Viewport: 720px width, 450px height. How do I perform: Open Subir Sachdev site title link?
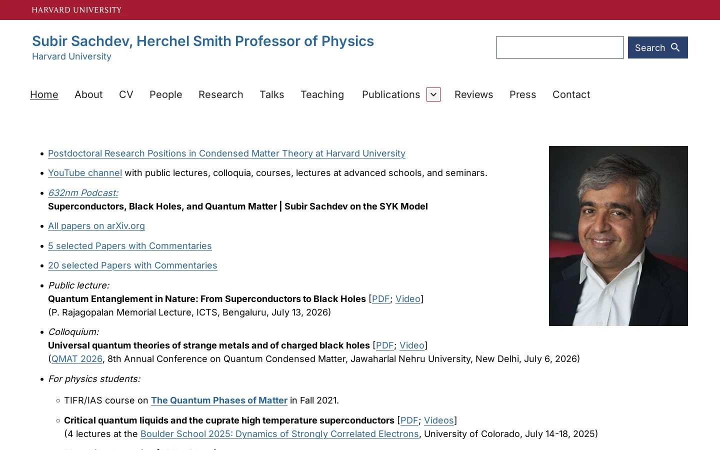coord(203,41)
